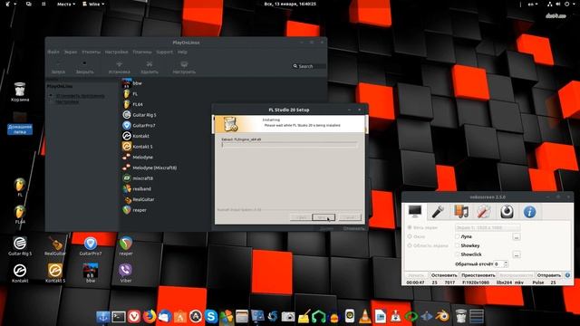Open the Файл menu in PlayOnLinux
This screenshot has width=580, height=326.
[53, 53]
